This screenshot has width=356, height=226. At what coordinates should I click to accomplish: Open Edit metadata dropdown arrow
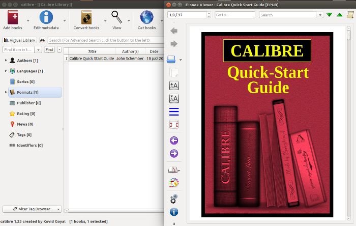pos(65,21)
